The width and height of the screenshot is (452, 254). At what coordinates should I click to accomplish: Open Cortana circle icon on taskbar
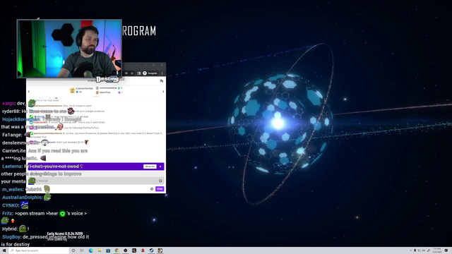[73, 250]
